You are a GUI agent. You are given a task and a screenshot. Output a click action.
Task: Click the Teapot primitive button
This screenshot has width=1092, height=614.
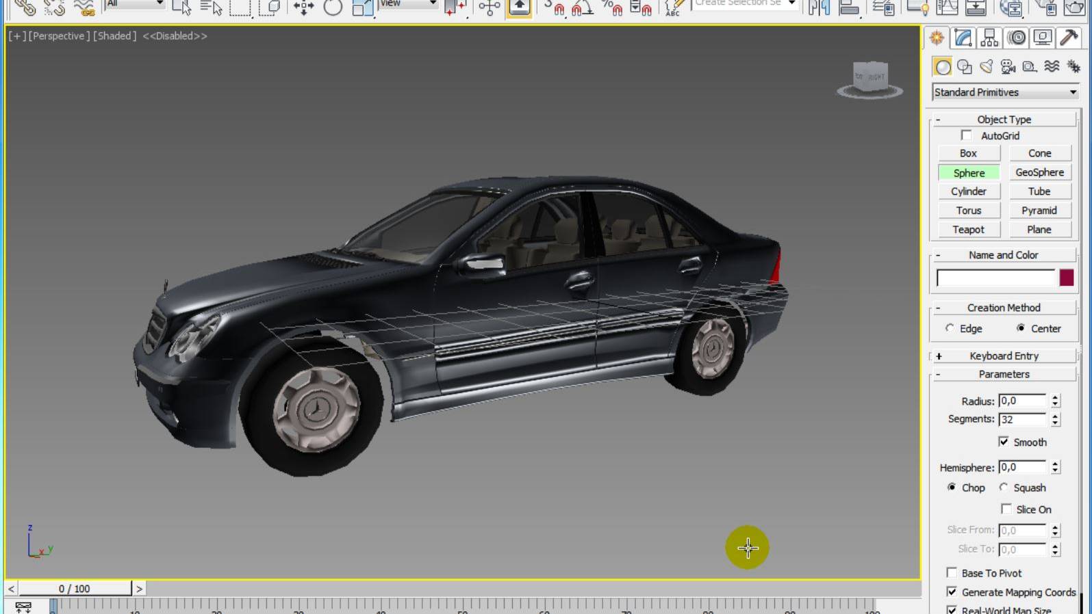click(969, 230)
